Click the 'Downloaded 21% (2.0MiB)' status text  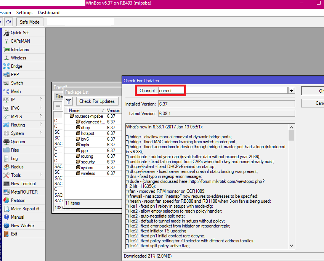point(148,256)
